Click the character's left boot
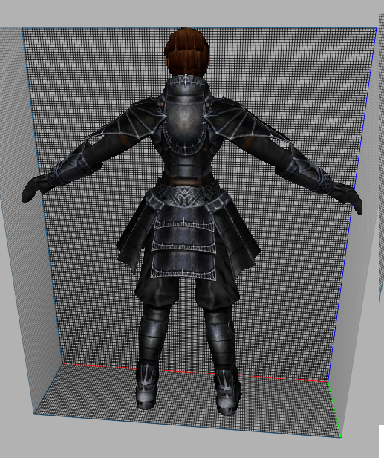 [147, 387]
